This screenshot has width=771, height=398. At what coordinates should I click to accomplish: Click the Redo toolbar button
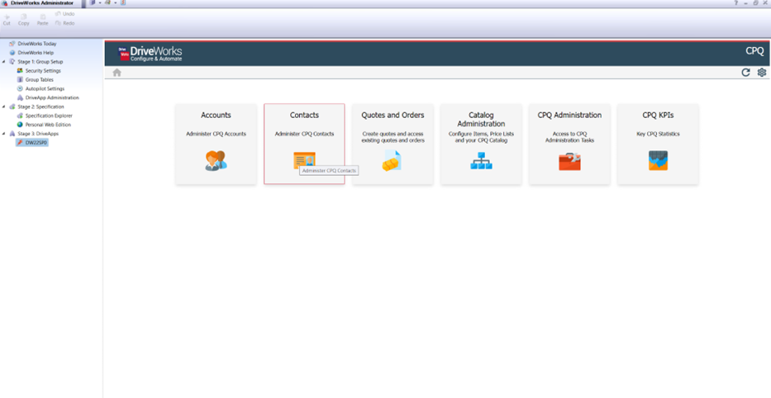tap(65, 23)
